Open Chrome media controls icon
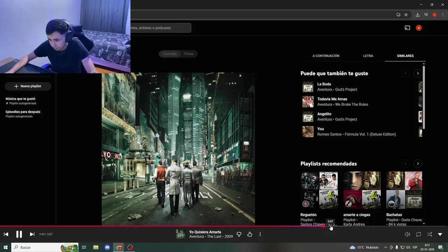 pos(426,15)
